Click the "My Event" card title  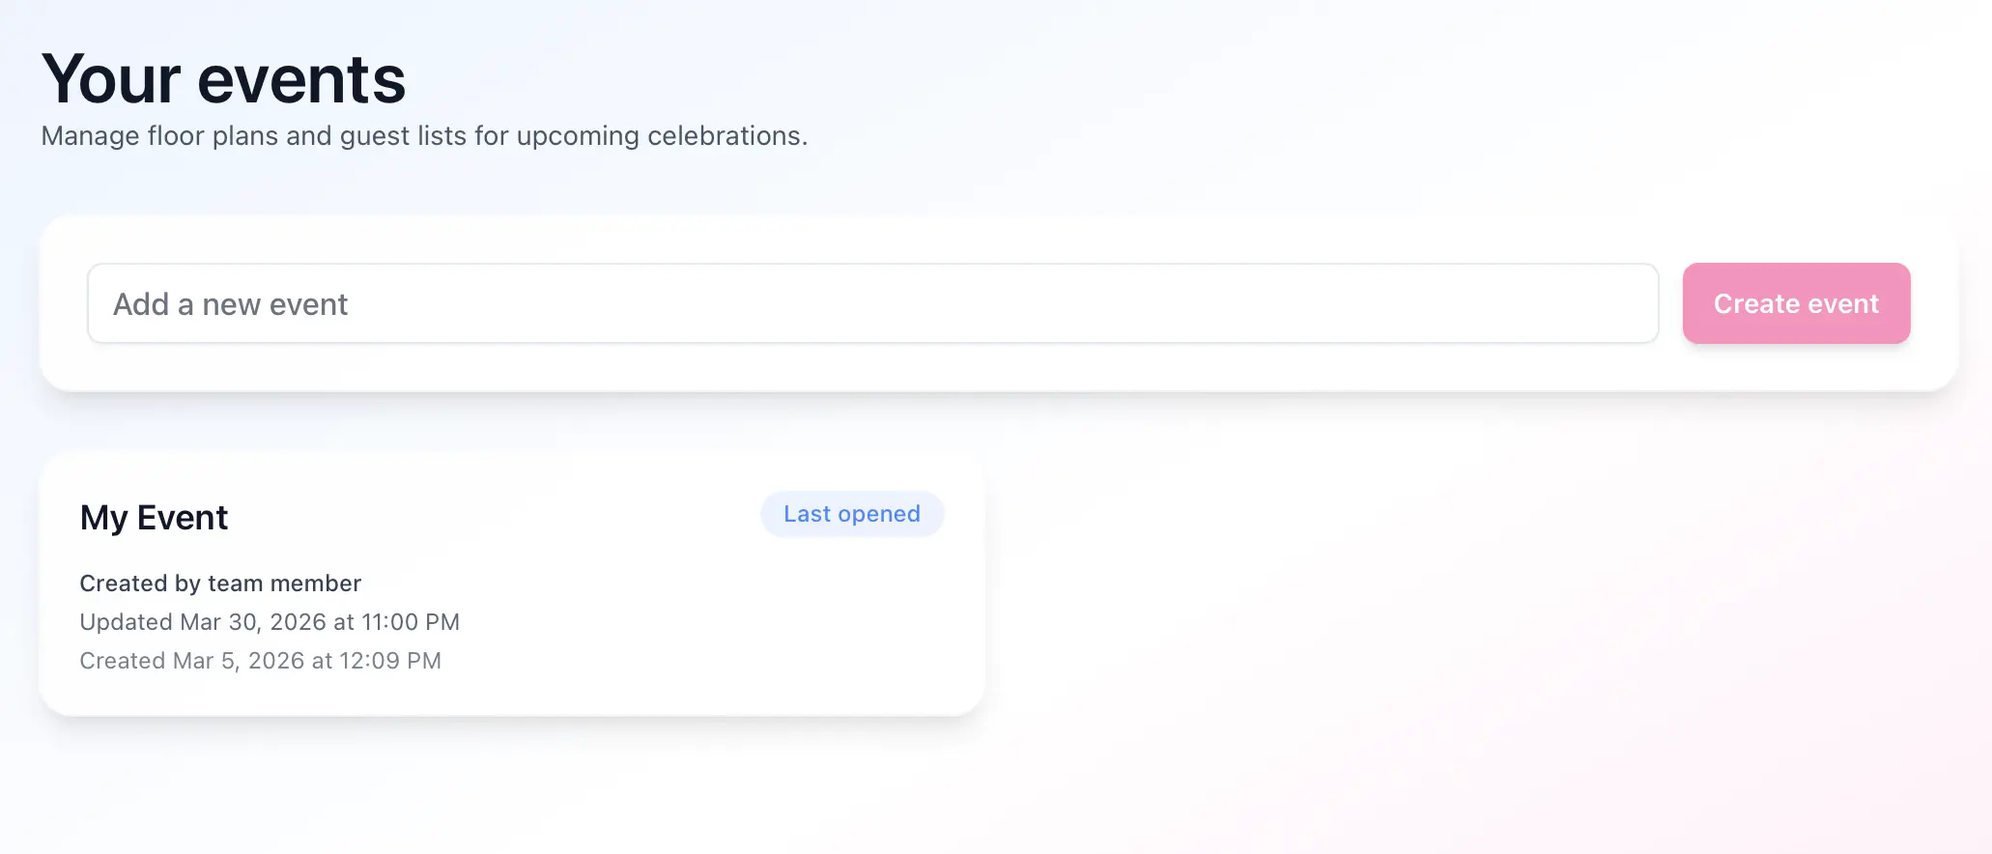coord(155,518)
